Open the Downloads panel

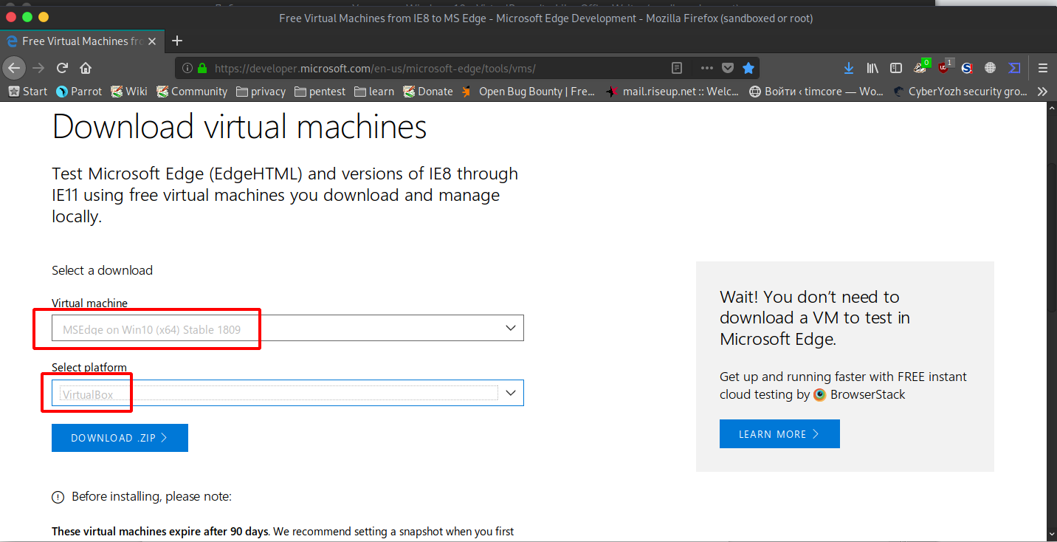(849, 68)
